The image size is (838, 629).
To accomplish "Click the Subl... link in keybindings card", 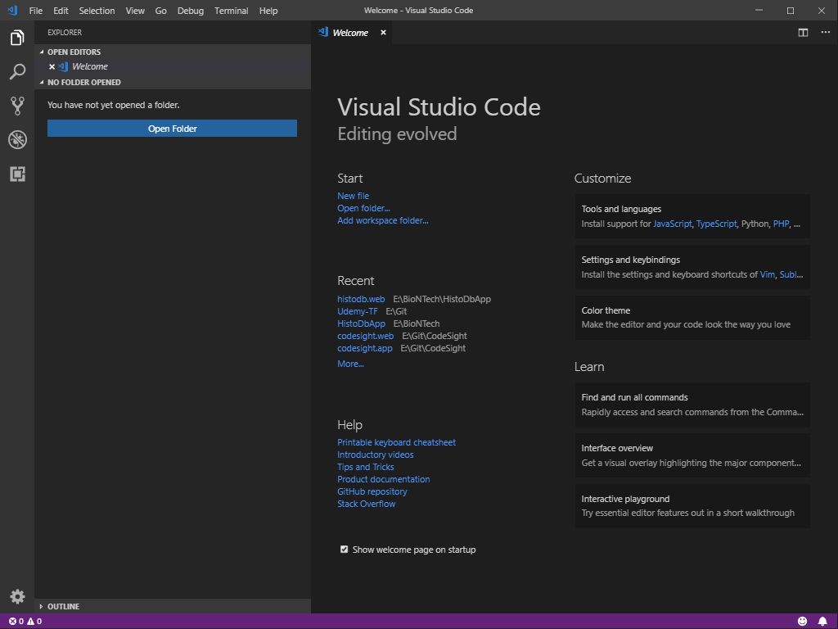I will [791, 274].
